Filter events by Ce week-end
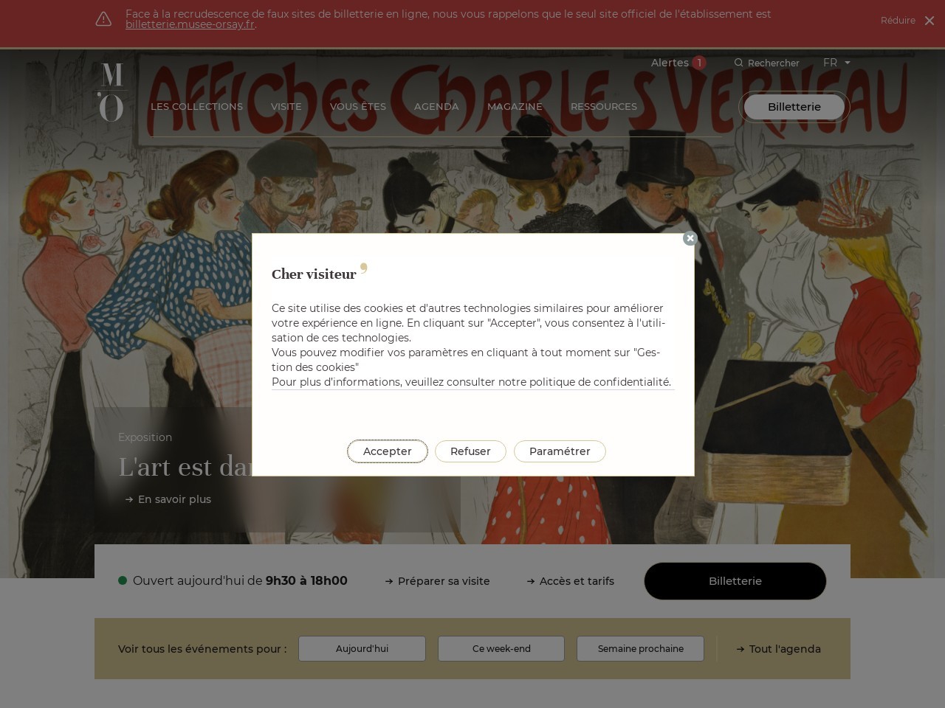The height and width of the screenshot is (708, 945). (x=501, y=649)
